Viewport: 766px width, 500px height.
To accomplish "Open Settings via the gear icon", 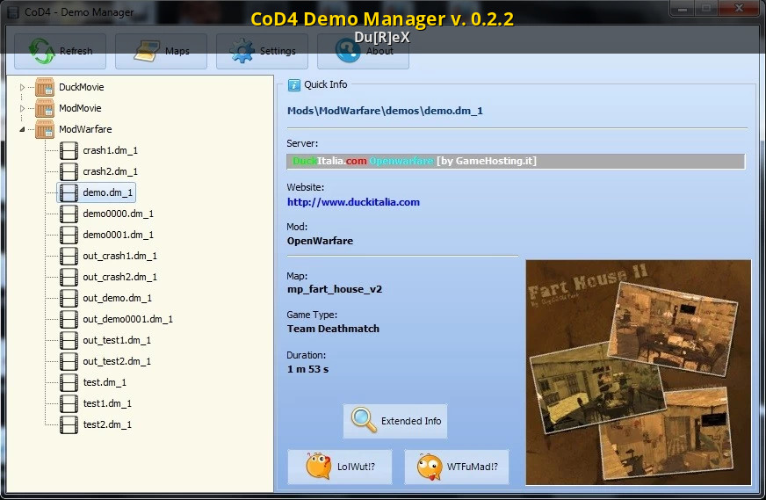I will 242,51.
